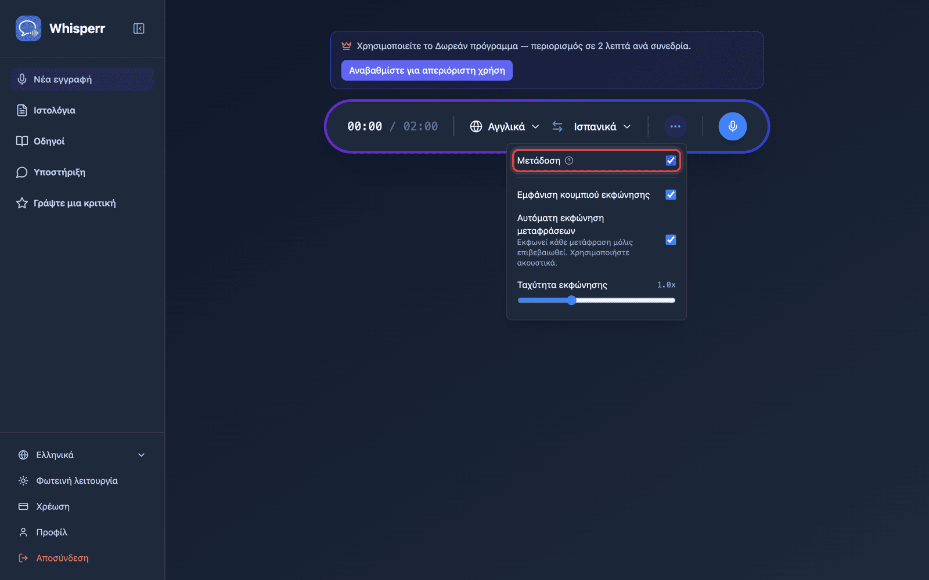The height and width of the screenshot is (580, 929).
Task: Click the globe icon beside Ελληνικά
Action: click(x=23, y=455)
